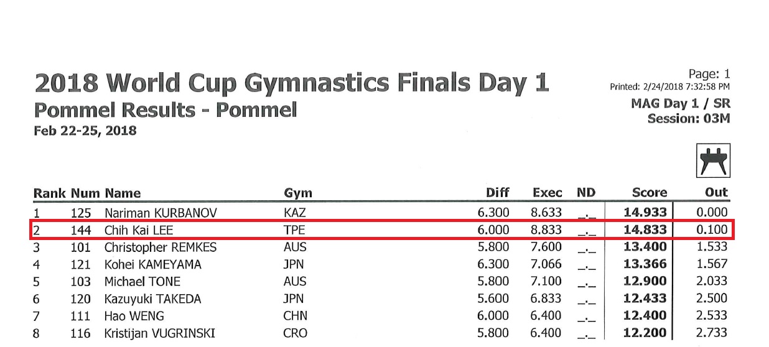
Task: Select the 14.933 score value
Action: point(645,213)
